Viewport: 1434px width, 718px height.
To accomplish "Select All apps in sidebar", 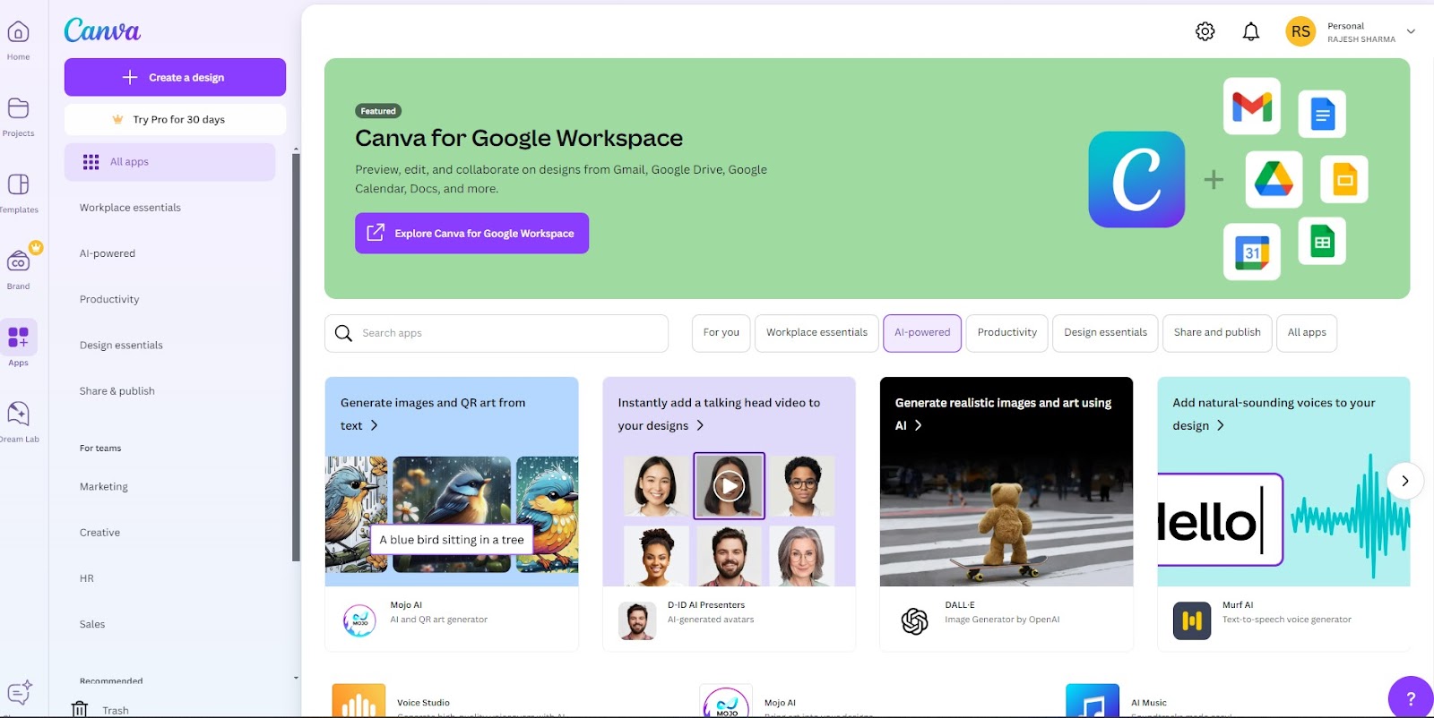I will click(169, 162).
